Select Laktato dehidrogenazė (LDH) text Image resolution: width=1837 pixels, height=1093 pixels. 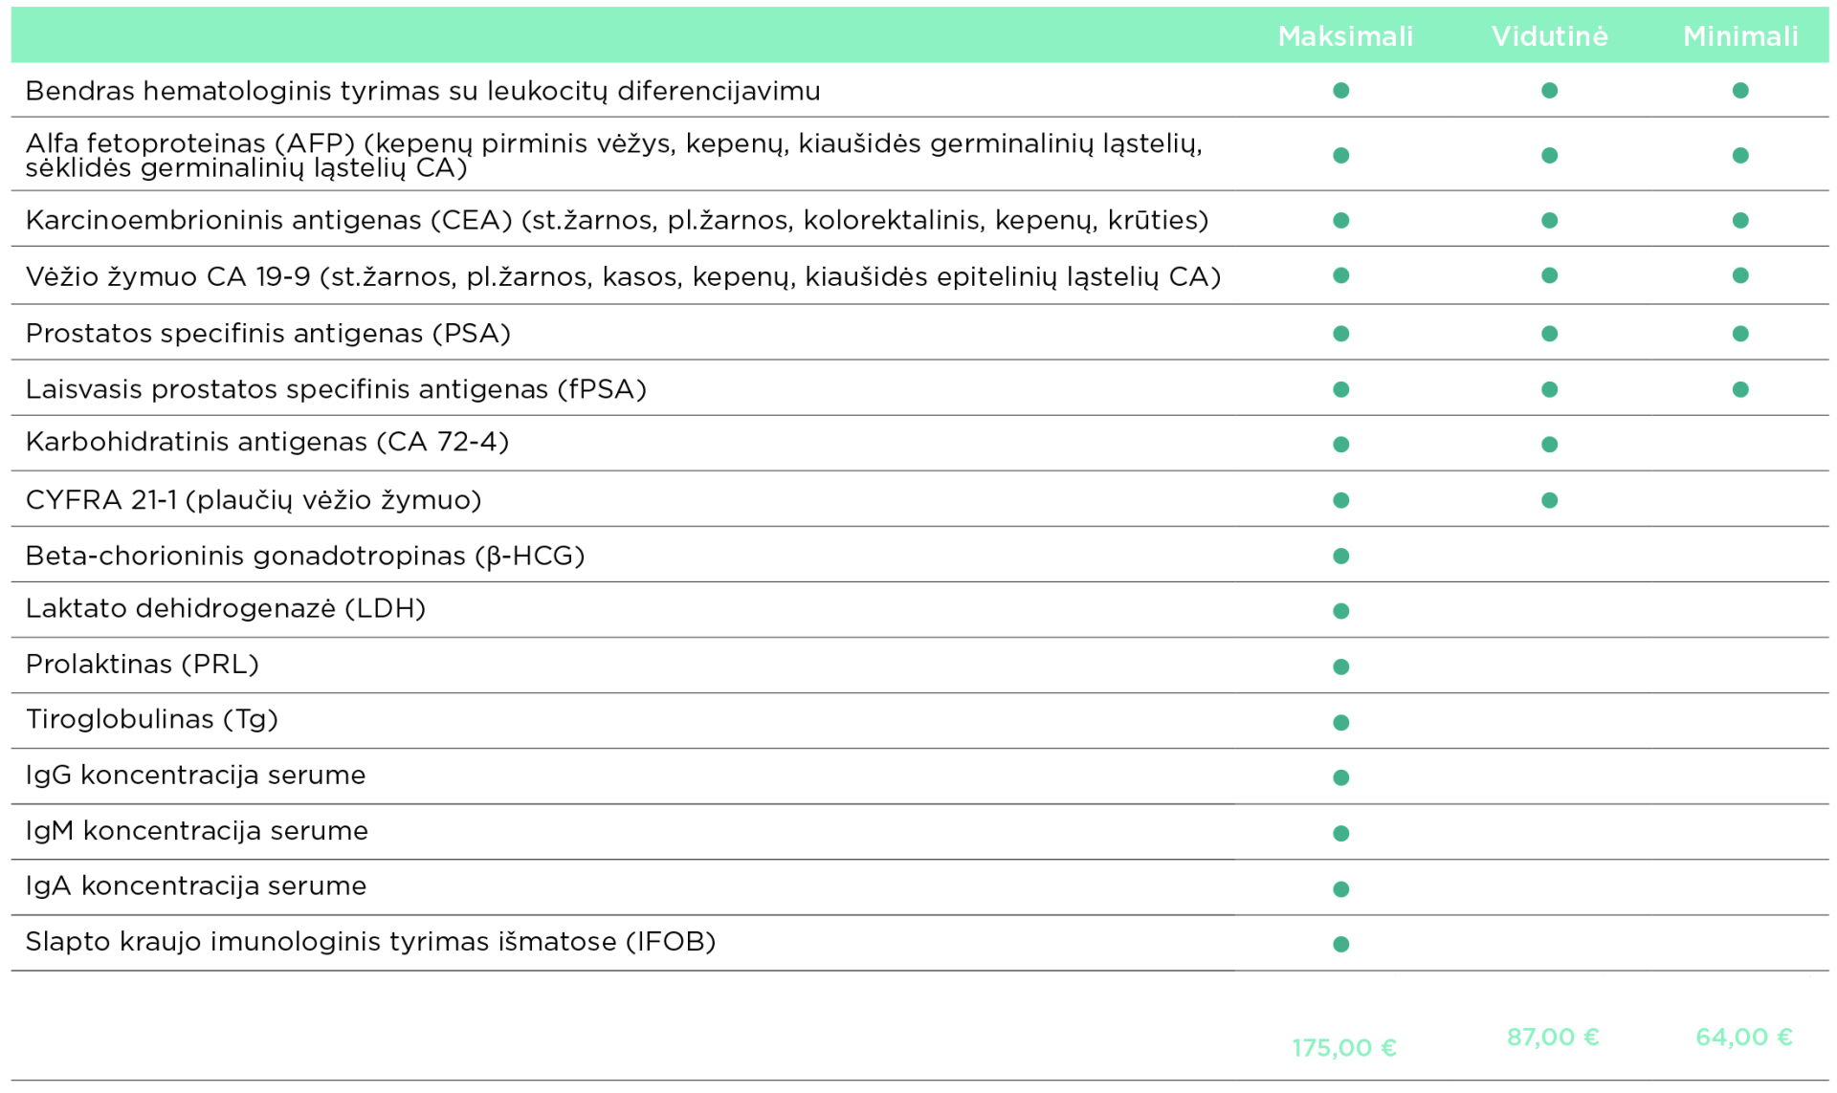pyautogui.click(x=226, y=608)
